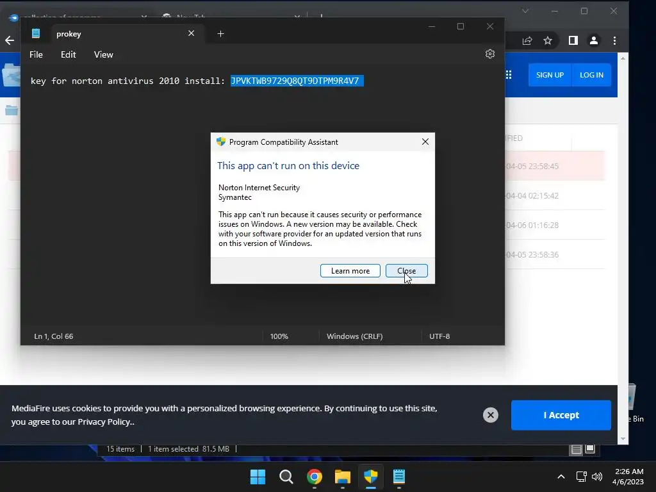
Task: Open the Edit menu in Notepad
Action: click(68, 55)
